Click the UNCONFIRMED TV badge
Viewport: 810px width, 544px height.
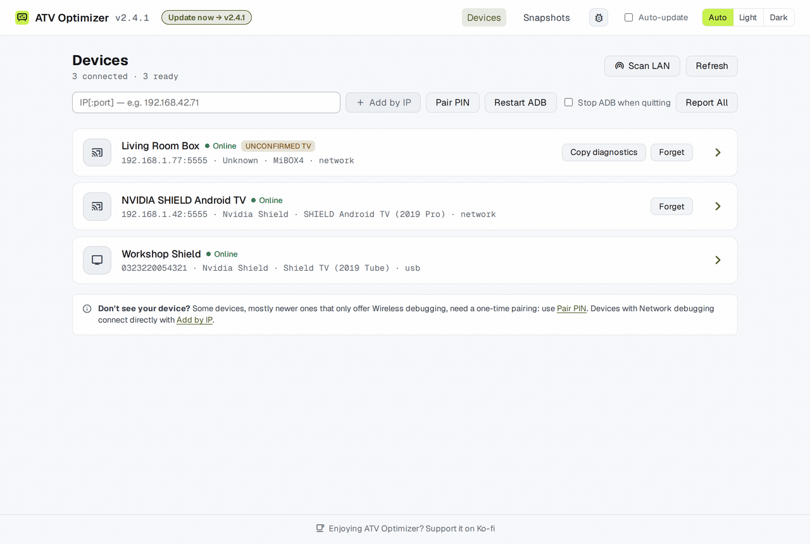point(278,146)
